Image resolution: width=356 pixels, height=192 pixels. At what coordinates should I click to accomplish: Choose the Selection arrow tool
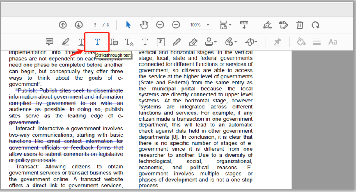[128, 25]
